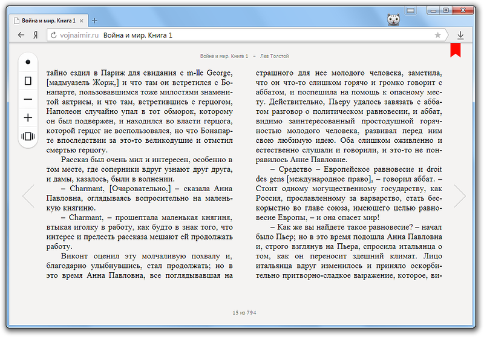Click the words страшного для нее молодого человека
The width and height of the screenshot is (484, 337).
pyautogui.click(x=329, y=73)
